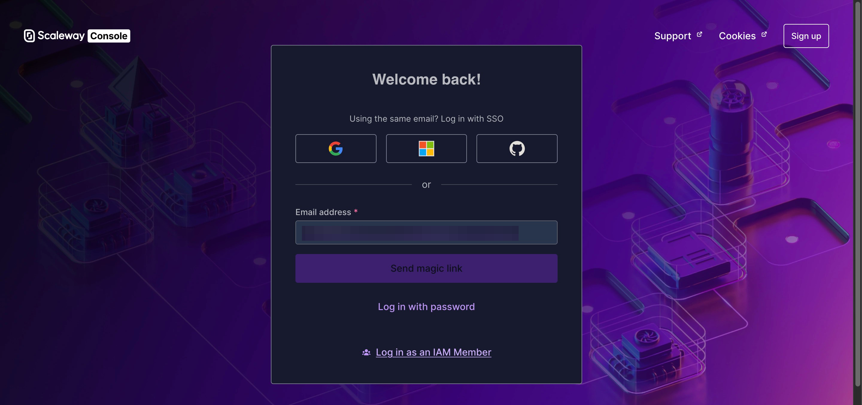Viewport: 862px width, 405px height.
Task: Click the external-link icon next to Support
Action: pyautogui.click(x=699, y=34)
